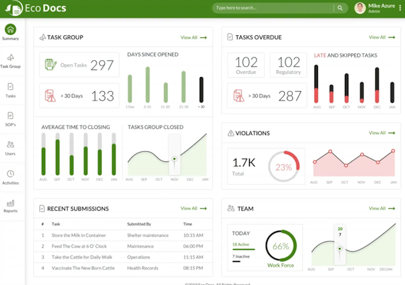
Task: Open the Summary home icon in sidebar
Action: pos(10,30)
